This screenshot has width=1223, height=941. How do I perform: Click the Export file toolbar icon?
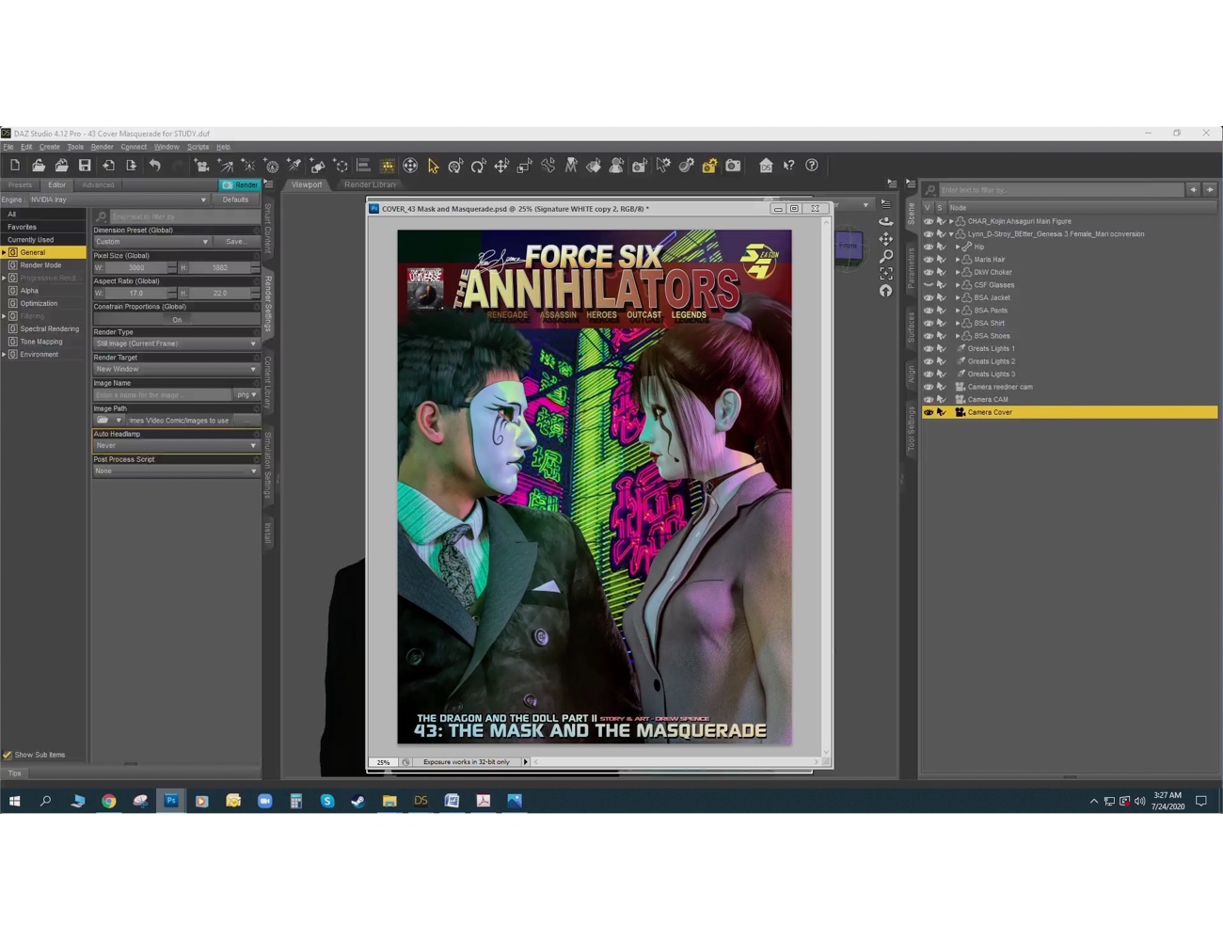tap(131, 166)
